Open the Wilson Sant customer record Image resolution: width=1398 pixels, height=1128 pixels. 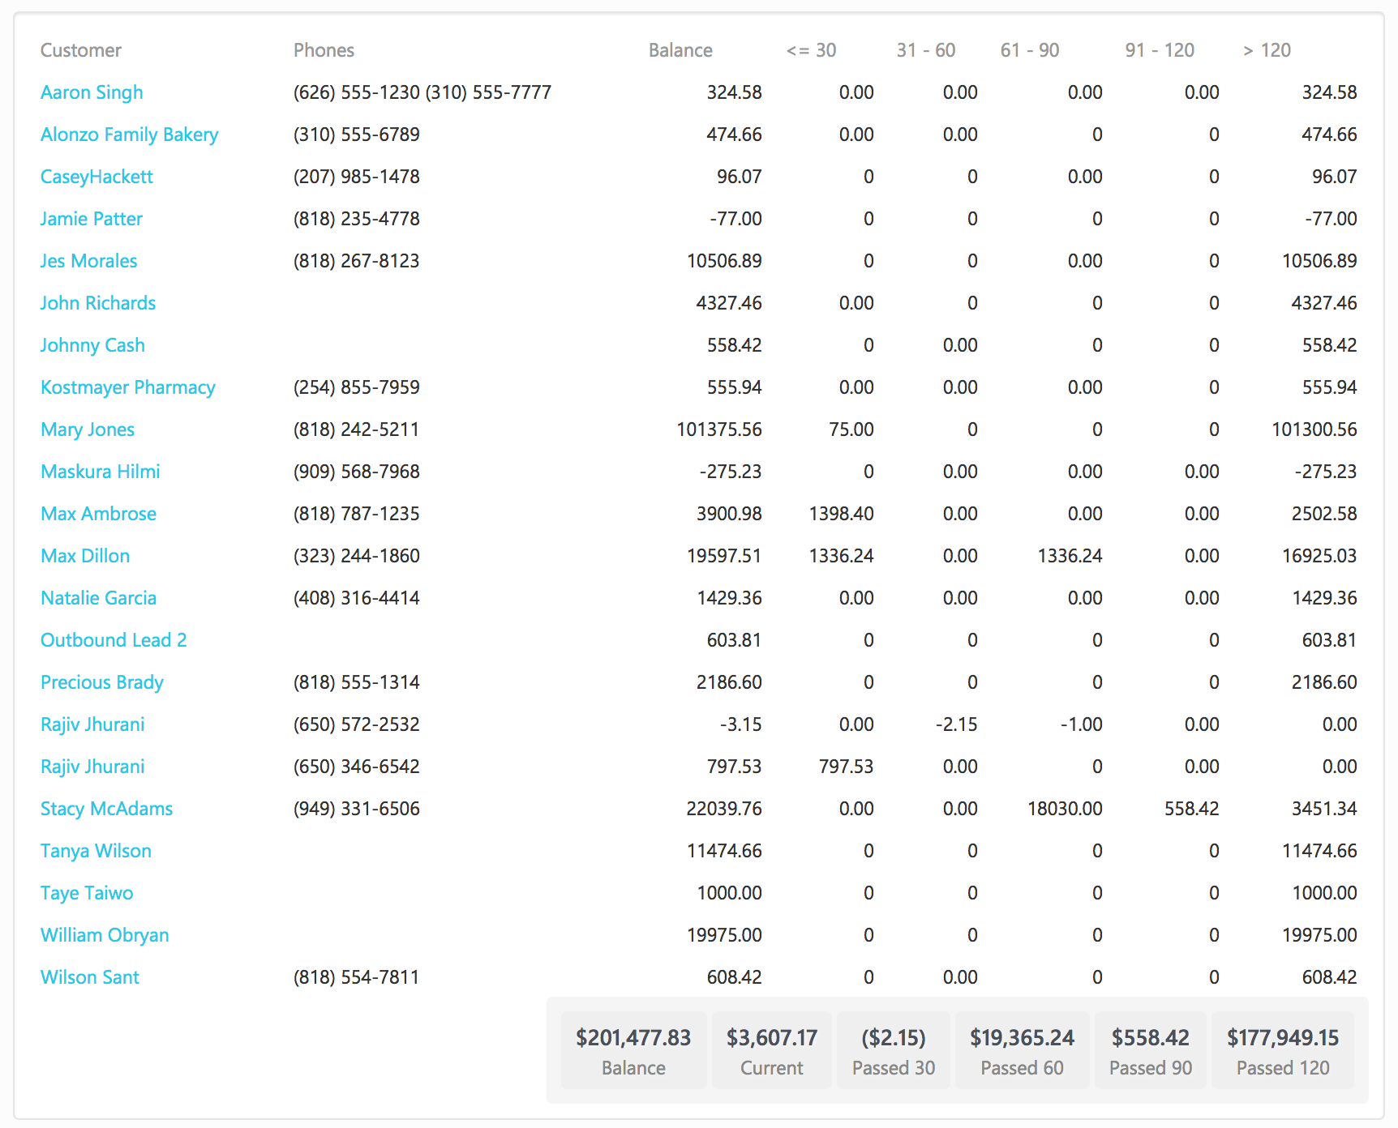click(89, 976)
